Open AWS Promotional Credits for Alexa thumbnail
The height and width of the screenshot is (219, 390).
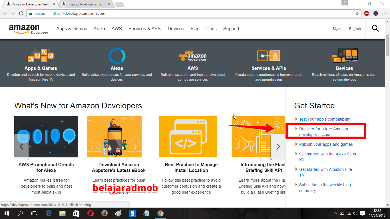pos(46,137)
